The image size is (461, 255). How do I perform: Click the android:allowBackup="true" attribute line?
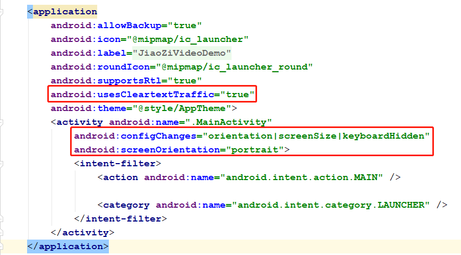(x=126, y=25)
